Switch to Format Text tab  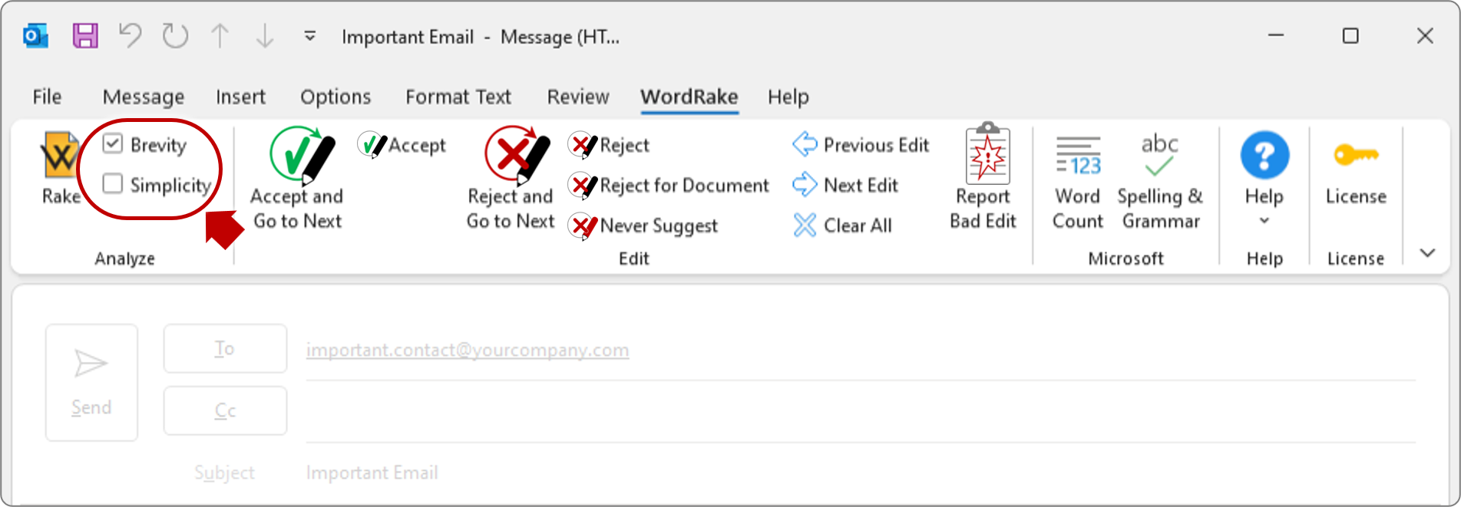pos(458,97)
